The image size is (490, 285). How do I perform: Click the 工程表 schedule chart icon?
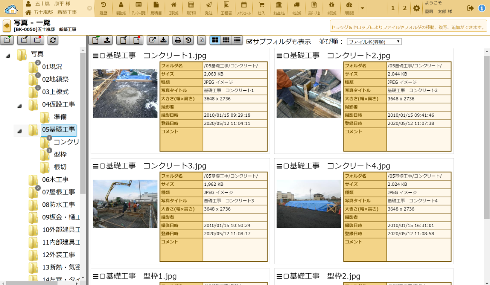226,8
